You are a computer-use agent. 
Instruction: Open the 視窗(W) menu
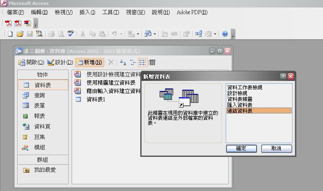point(136,13)
